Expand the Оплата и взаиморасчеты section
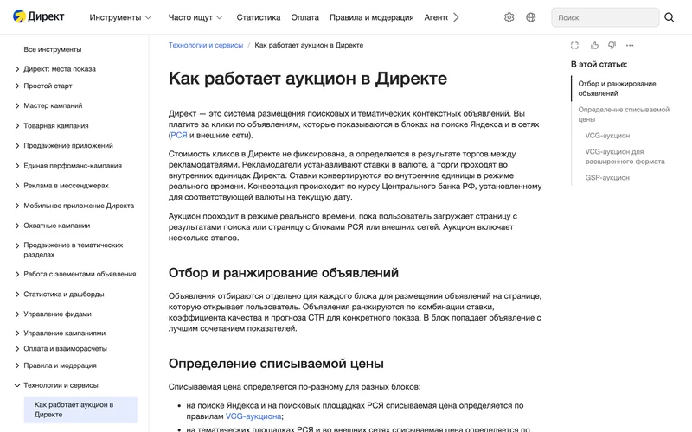The width and height of the screenshot is (692, 432). coord(61,348)
